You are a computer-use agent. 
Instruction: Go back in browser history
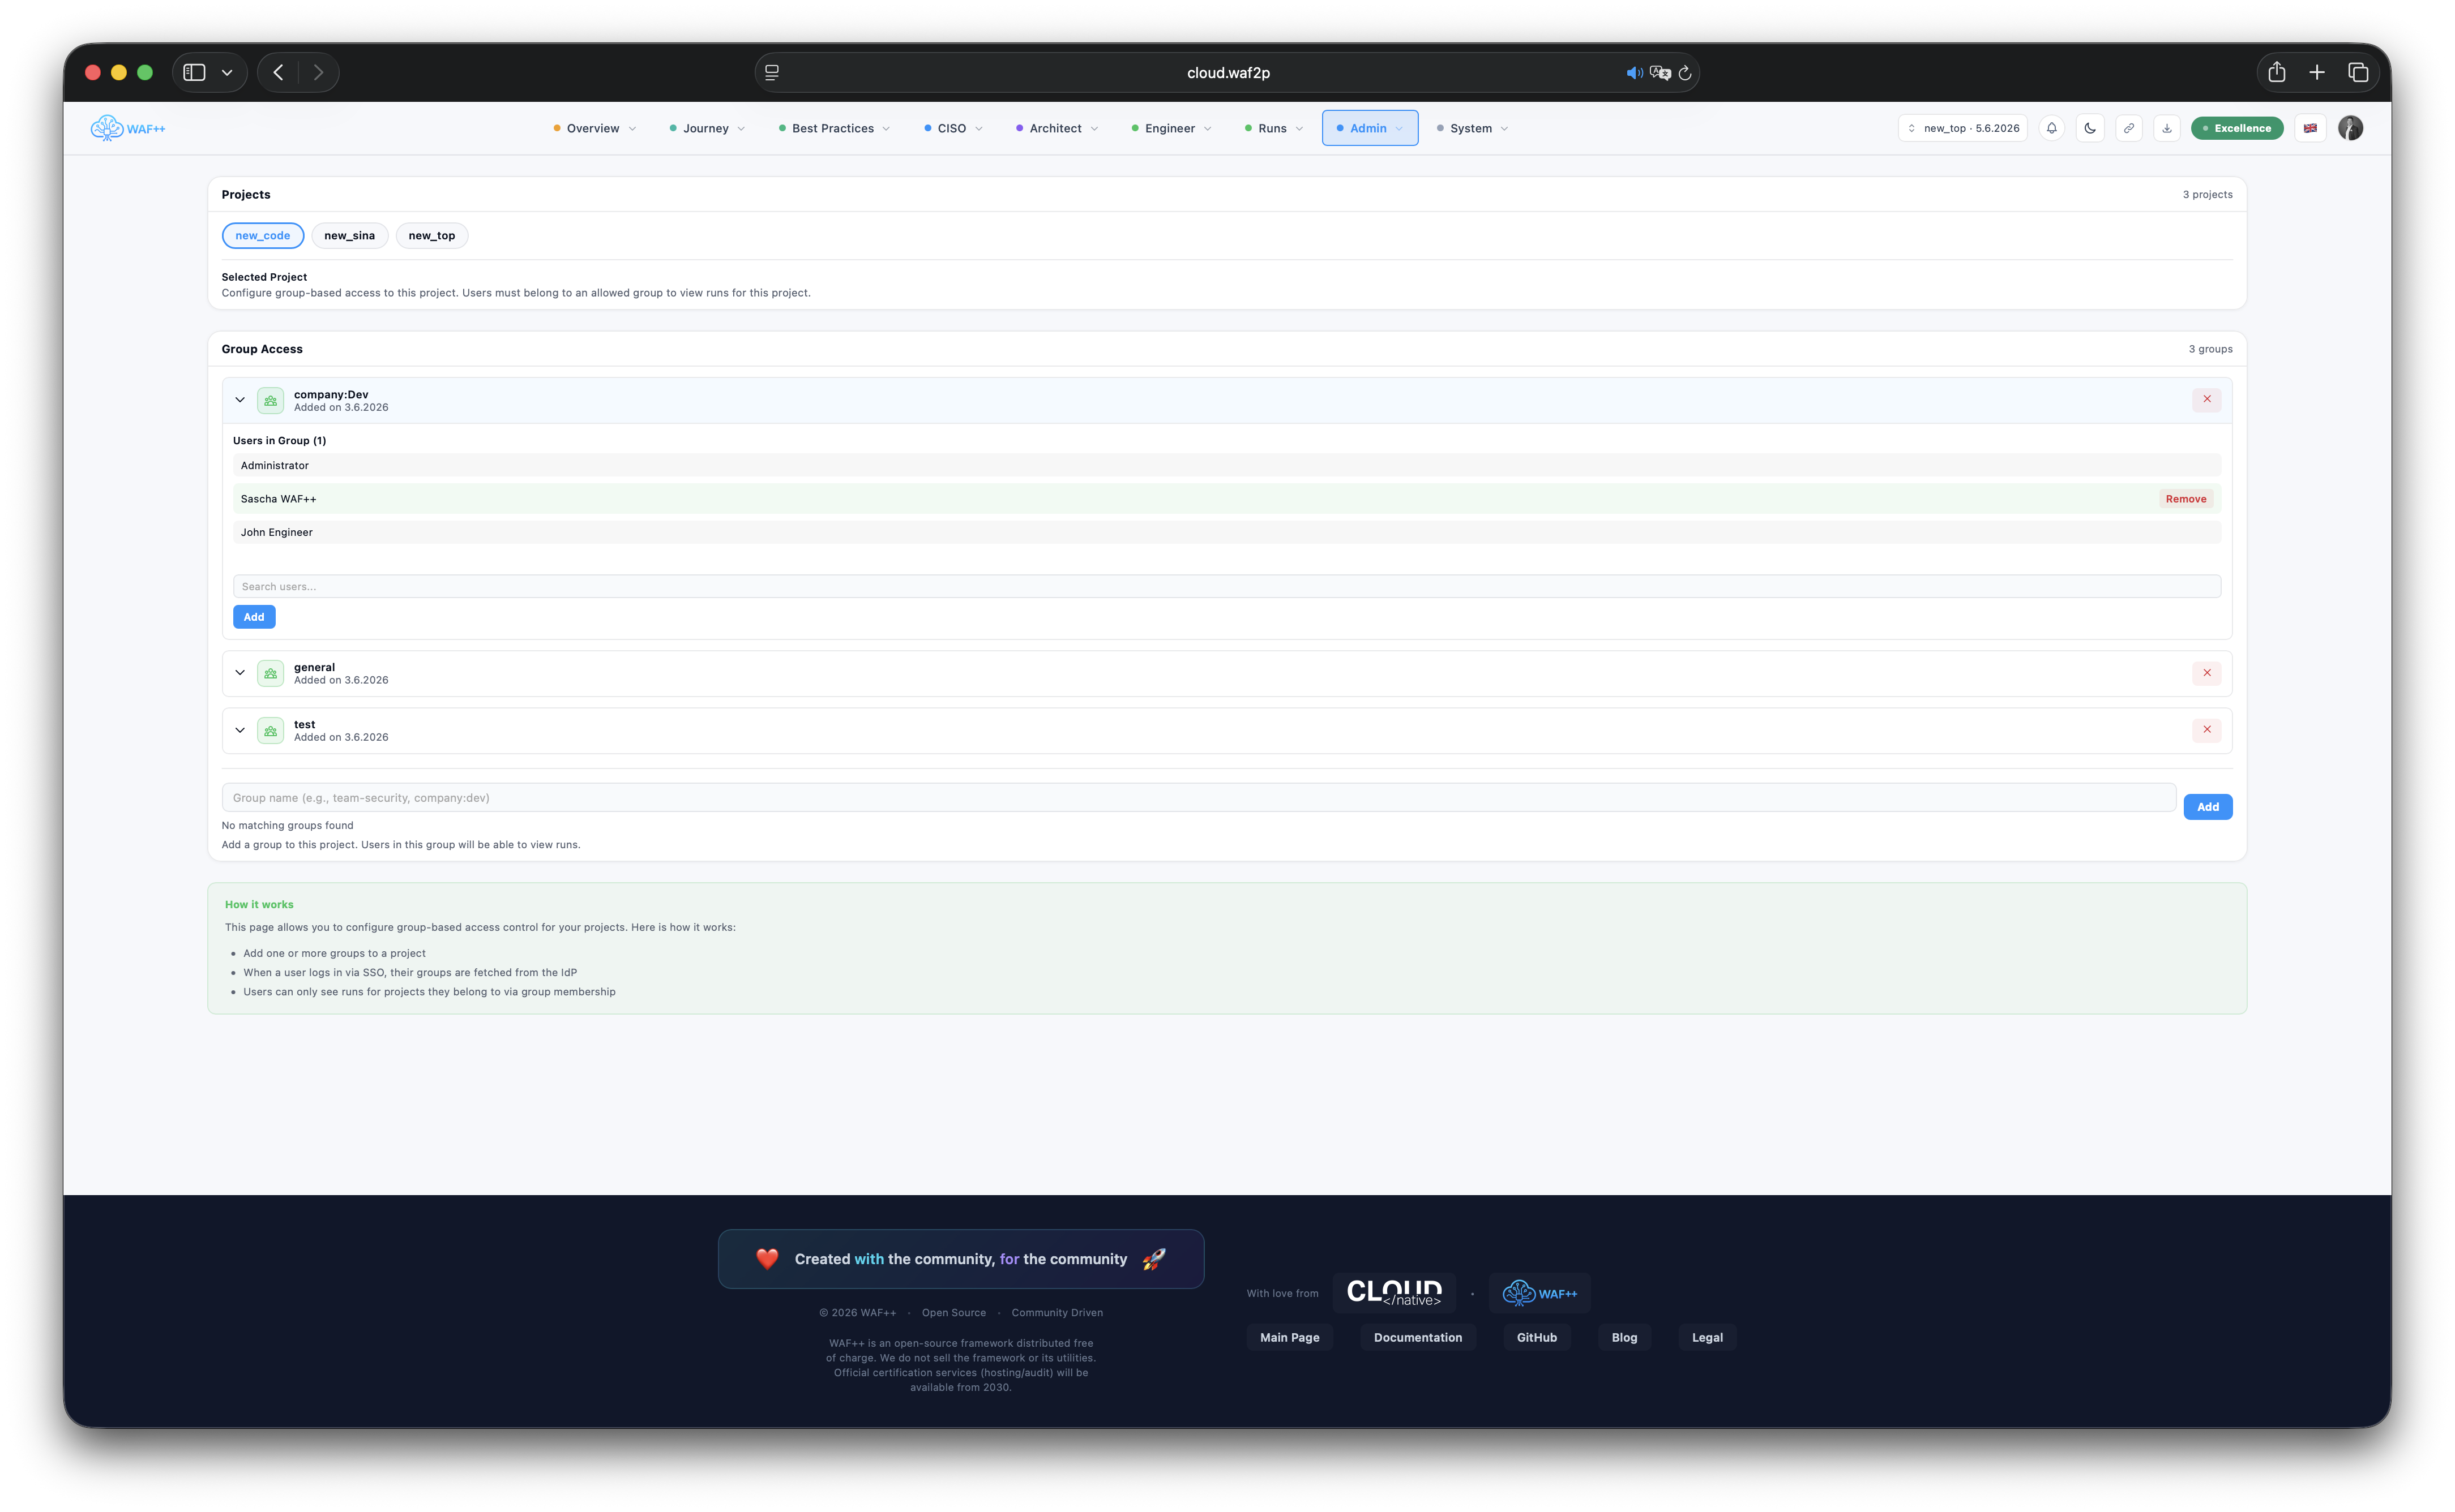click(278, 72)
